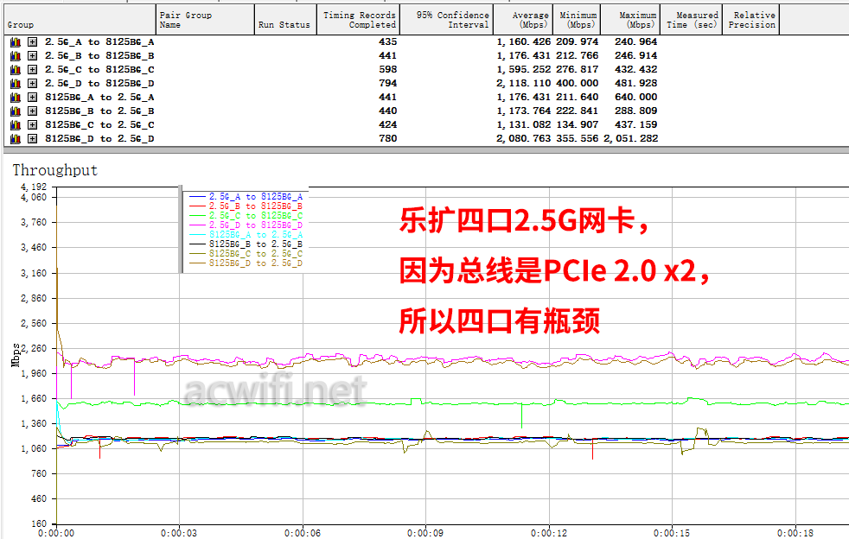Screen dimensions: 849x539
Task: Expand the 2.5G_C to 8125BG_C group
Action: pos(33,69)
